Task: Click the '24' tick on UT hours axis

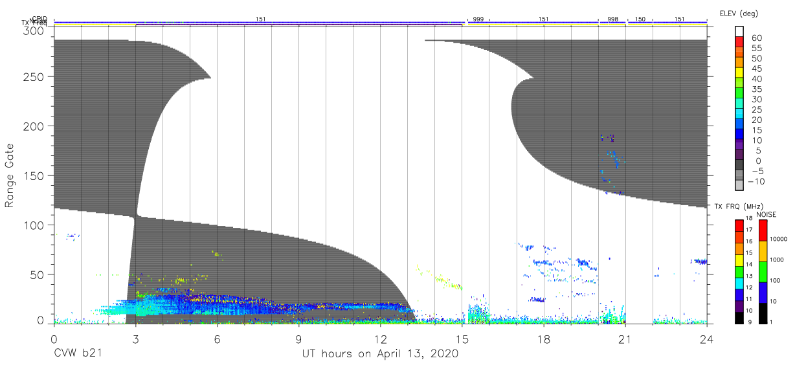Action: (707, 338)
